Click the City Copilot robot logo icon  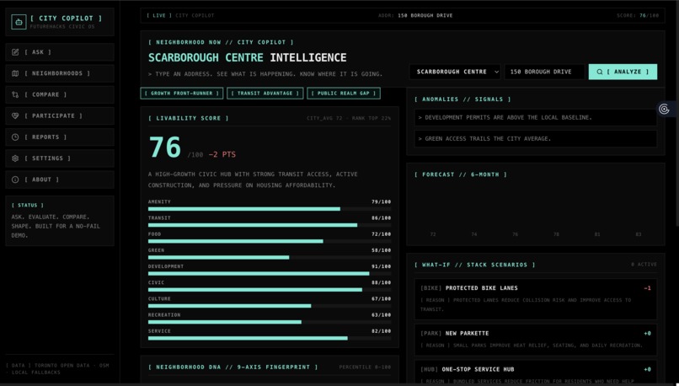[x=19, y=22]
